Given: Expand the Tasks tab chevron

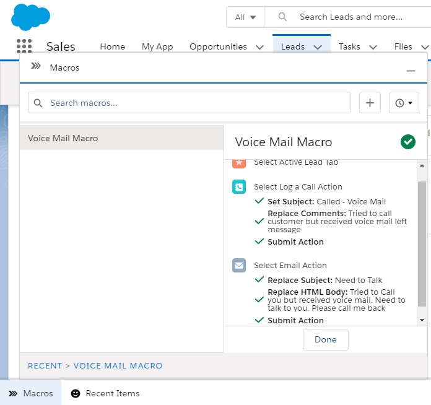Looking at the screenshot, I should click(373, 47).
